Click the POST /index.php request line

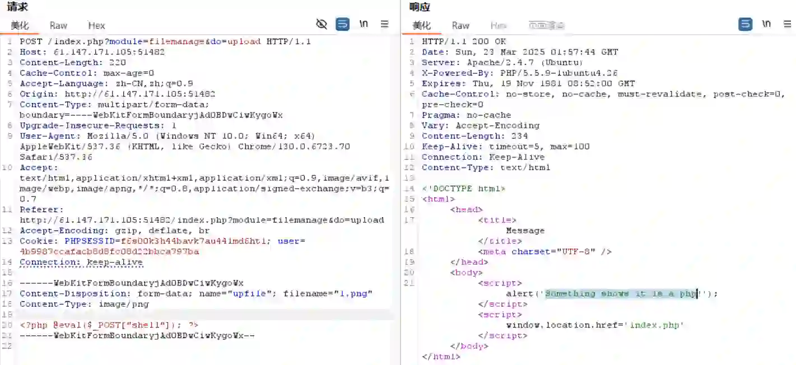click(165, 41)
